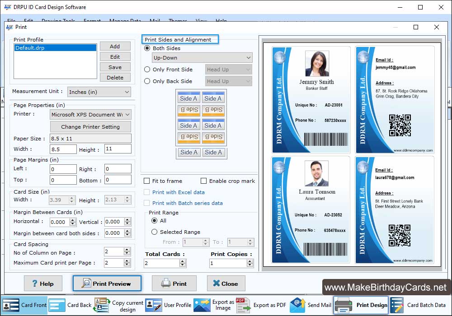Image resolution: width=452 pixels, height=316 pixels.
Task: Open the User Profile icon
Action: pyautogui.click(x=153, y=305)
